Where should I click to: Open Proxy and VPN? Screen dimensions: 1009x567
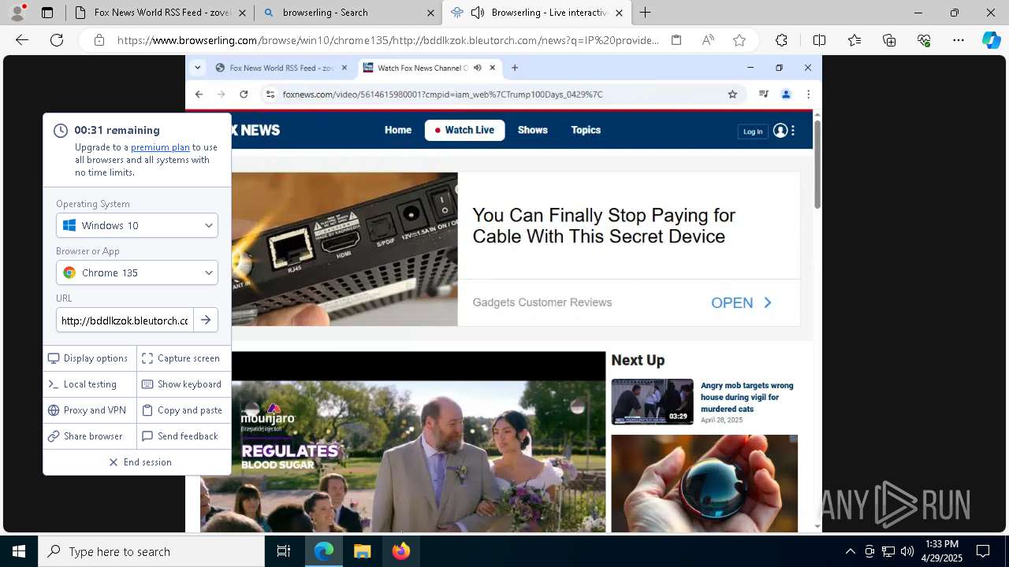(89, 410)
